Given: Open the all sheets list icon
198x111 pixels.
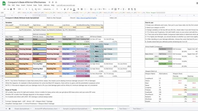Looking at the screenshot, I should pyautogui.click(x=10, y=109).
